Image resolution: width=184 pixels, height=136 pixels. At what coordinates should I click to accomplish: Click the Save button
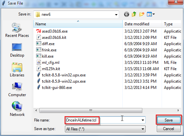(x=169, y=120)
